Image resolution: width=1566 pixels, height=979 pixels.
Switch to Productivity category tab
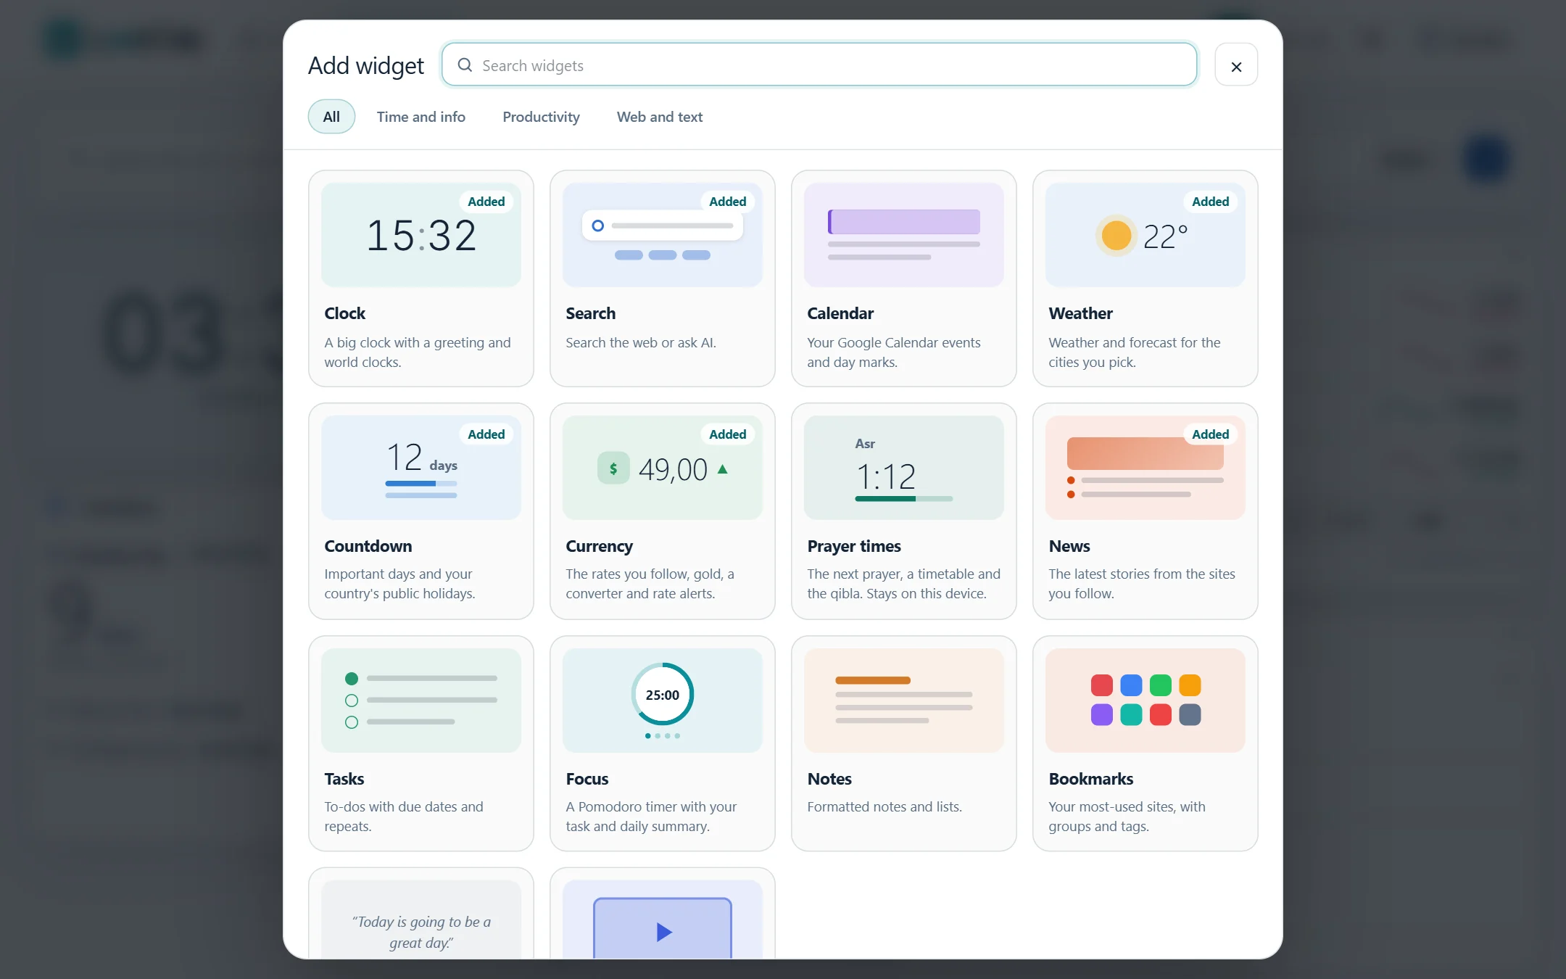click(x=541, y=117)
